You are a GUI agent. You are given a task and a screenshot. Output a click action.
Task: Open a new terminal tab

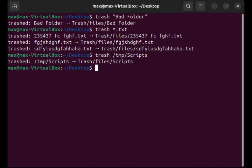click(x=15, y=6)
